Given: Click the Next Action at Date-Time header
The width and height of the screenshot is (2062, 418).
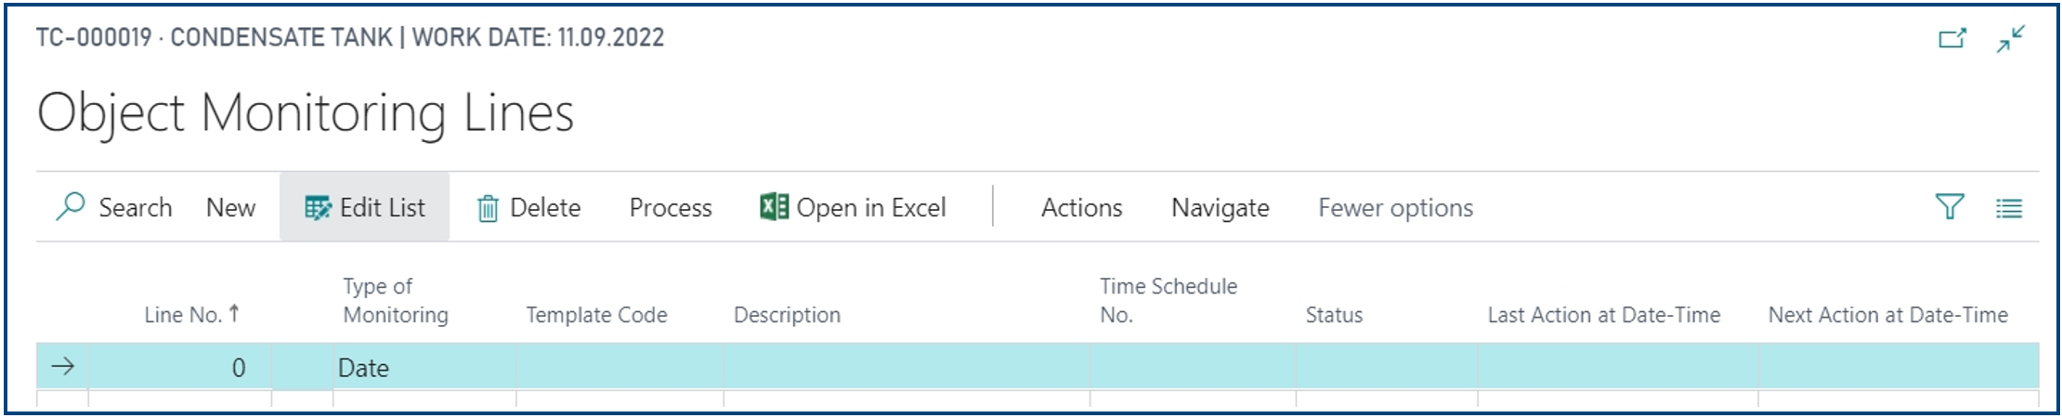Looking at the screenshot, I should [1888, 315].
